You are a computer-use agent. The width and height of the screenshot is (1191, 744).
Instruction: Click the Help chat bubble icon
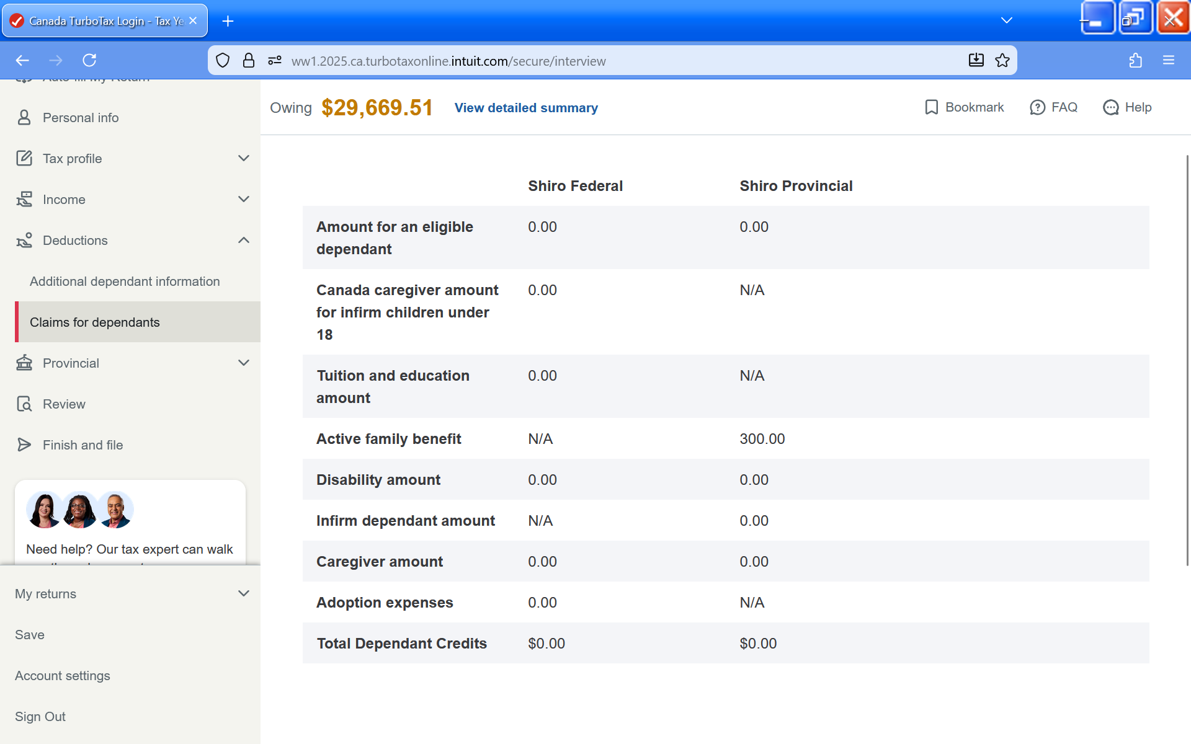click(1110, 107)
